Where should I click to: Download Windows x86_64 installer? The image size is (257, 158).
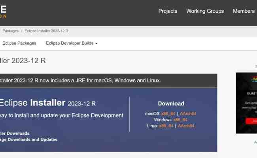180,120
